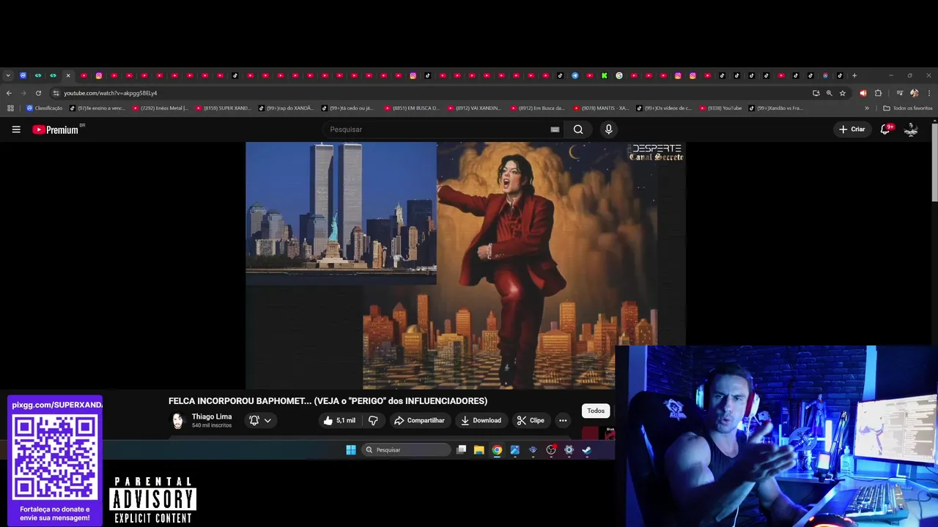Viewport: 938px width, 527px height.
Task: Open the YouTube account avatar menu
Action: pos(911,130)
